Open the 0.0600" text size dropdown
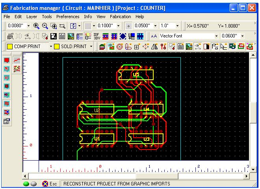Screen dimensions: 260x189 (242, 36)
